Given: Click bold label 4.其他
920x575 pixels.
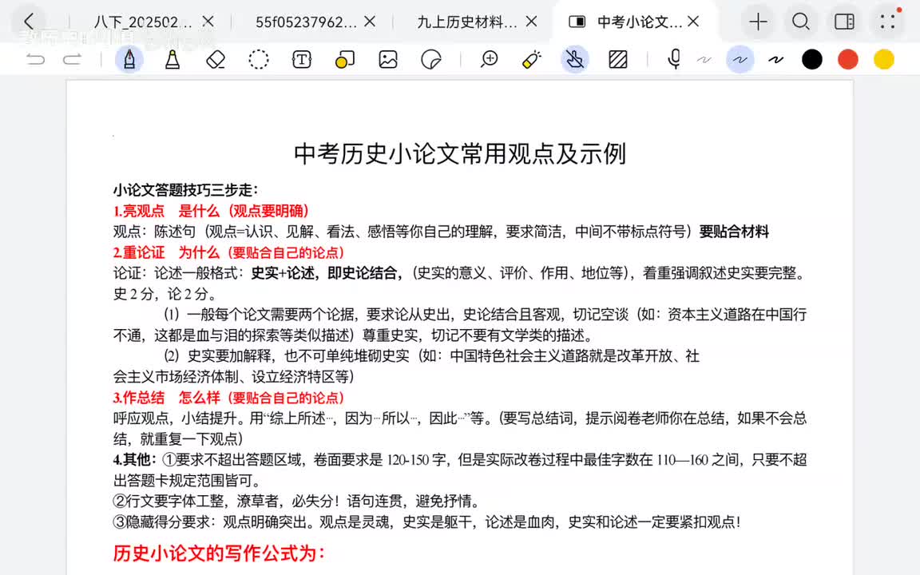Looking at the screenshot, I should pyautogui.click(x=134, y=460).
